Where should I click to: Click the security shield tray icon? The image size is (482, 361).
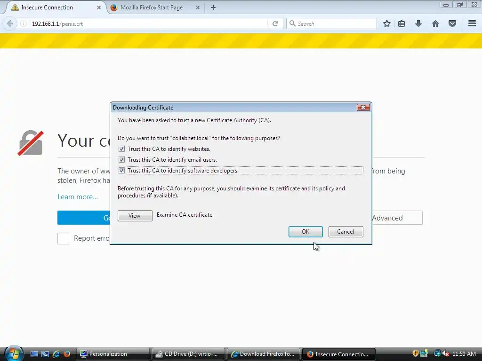[x=415, y=353]
